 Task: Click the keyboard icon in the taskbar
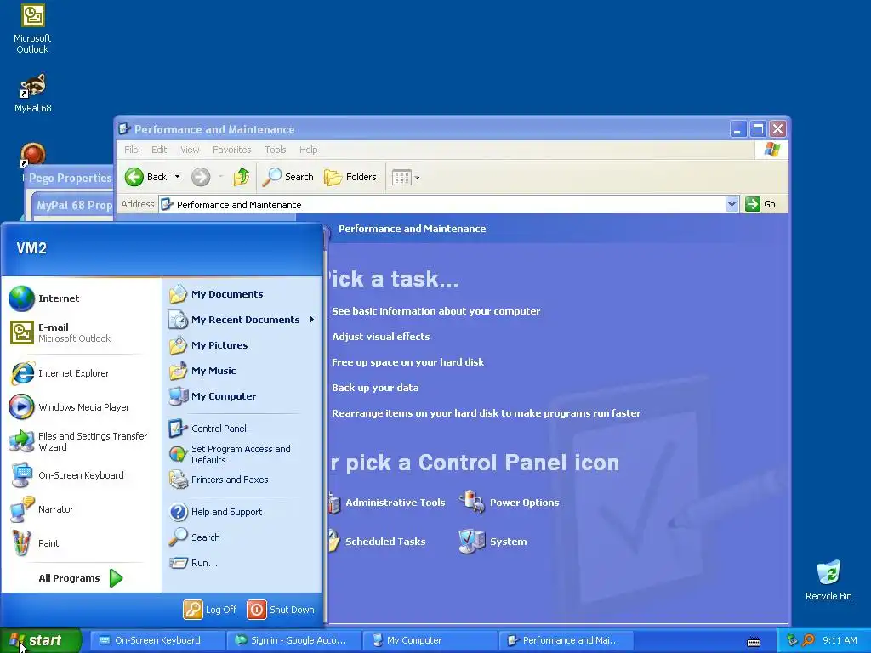pyautogui.click(x=754, y=642)
